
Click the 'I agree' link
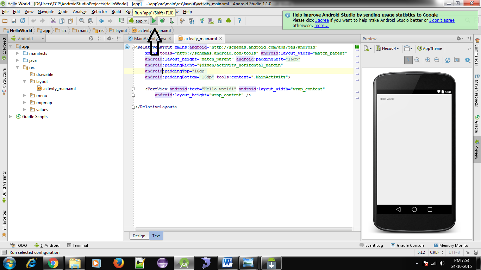(322, 20)
